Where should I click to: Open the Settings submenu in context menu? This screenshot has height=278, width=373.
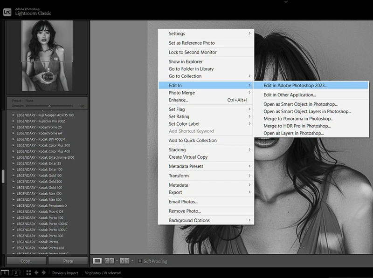coord(206,34)
